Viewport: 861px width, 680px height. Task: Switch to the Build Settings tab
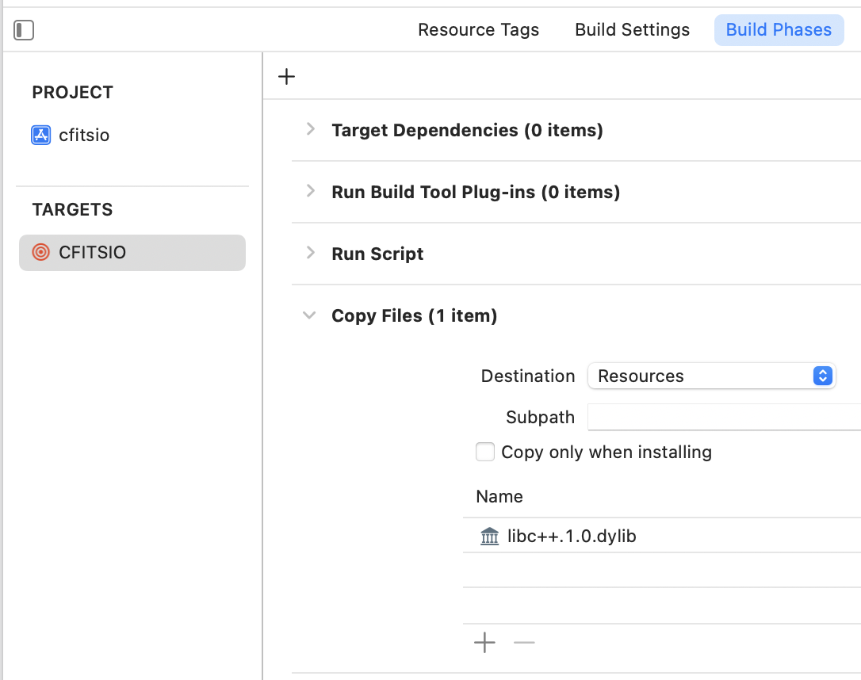pyautogui.click(x=632, y=30)
